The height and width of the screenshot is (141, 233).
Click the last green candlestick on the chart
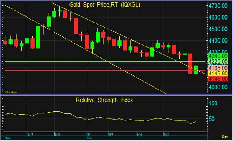click(x=196, y=70)
